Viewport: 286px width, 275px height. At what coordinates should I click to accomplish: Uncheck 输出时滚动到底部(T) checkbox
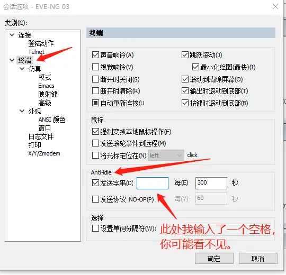(x=185, y=91)
